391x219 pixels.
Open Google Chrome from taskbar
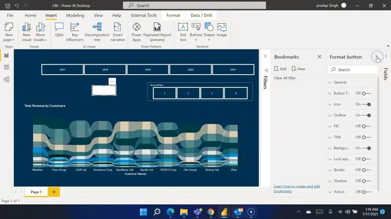click(x=211, y=212)
